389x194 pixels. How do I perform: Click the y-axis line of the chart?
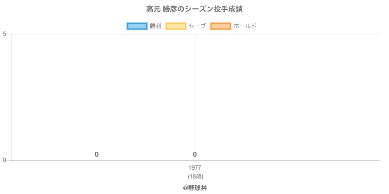[x=11, y=97]
